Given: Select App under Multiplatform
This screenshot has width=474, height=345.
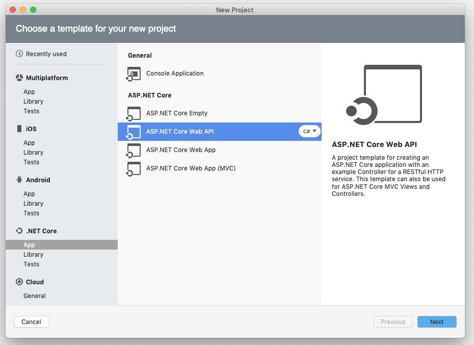Looking at the screenshot, I should (29, 92).
